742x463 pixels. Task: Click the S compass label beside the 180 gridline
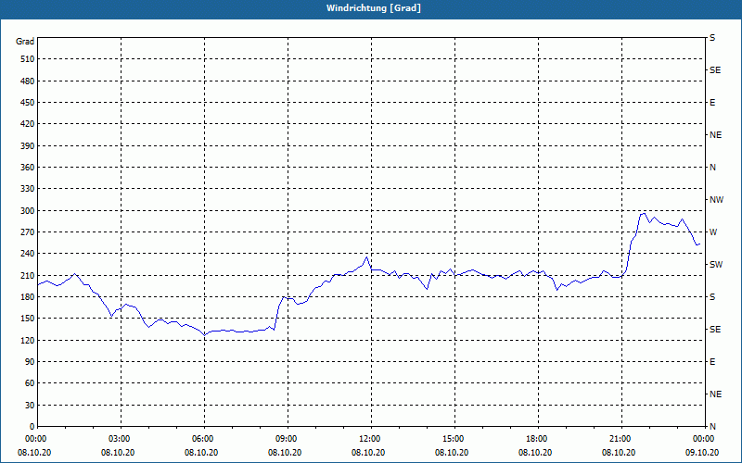712,297
